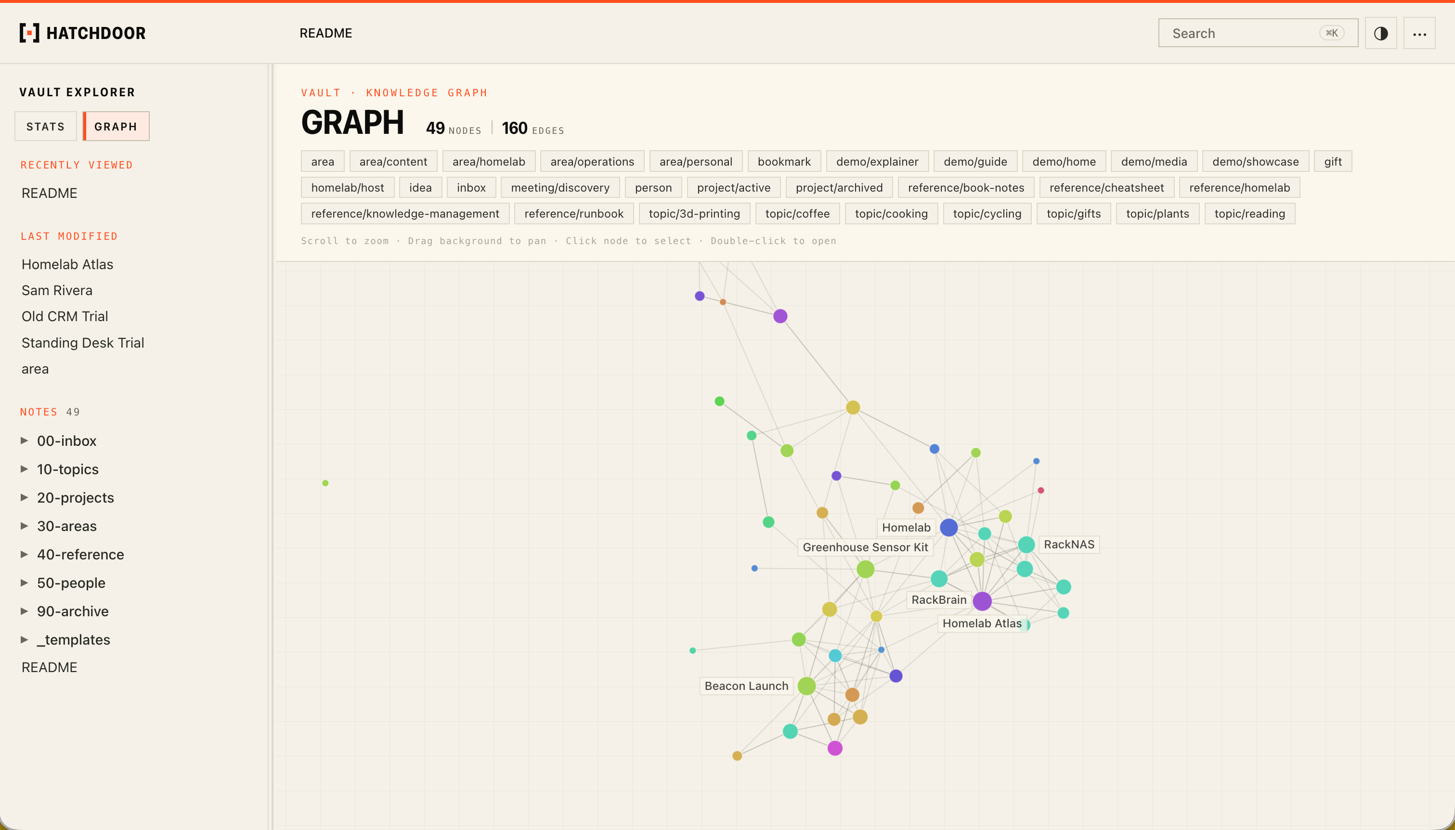The height and width of the screenshot is (830, 1455).
Task: Select the reference/runbook tag chip
Action: click(x=574, y=214)
